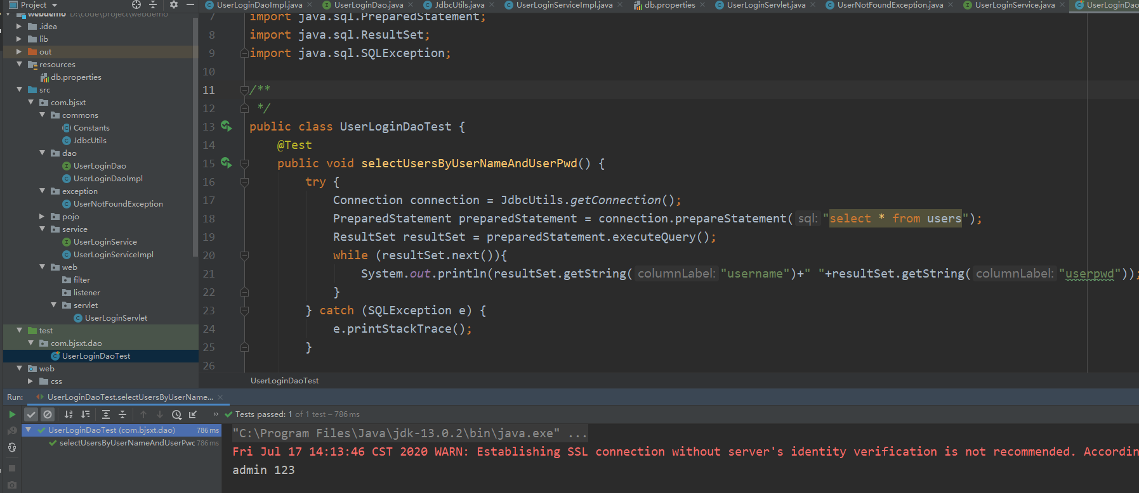Image resolution: width=1139 pixels, height=493 pixels.
Task: Stop the running process square icon
Action: tap(12, 468)
